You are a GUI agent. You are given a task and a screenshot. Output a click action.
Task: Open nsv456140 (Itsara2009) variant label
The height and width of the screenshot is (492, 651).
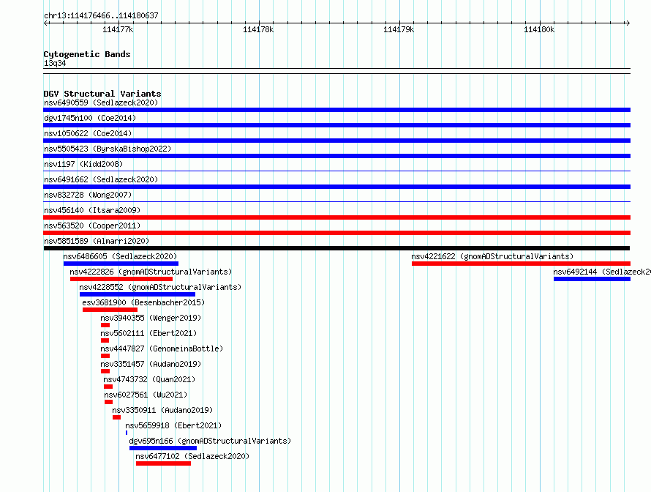click(x=92, y=210)
